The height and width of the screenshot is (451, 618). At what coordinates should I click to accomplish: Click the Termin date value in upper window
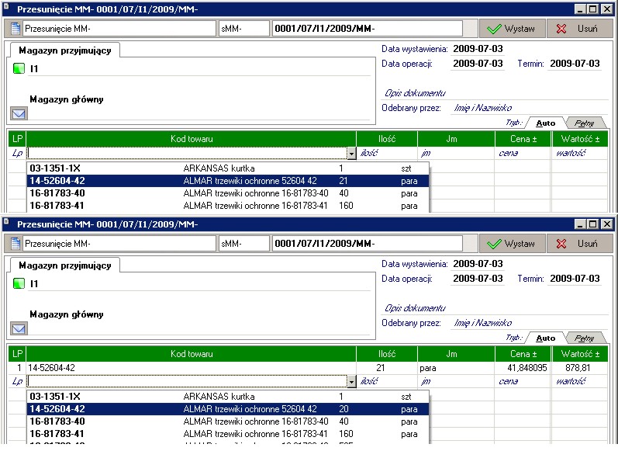click(x=575, y=64)
